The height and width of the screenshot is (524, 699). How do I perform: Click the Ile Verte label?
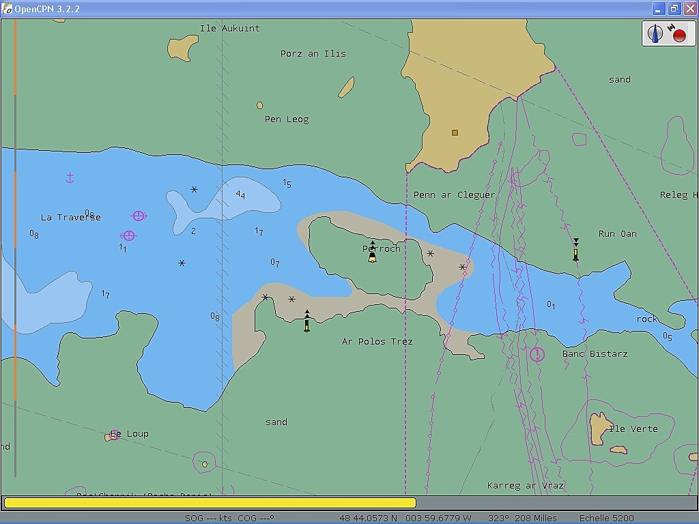tap(633, 428)
